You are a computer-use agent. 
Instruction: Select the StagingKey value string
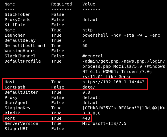click(x=124, y=108)
